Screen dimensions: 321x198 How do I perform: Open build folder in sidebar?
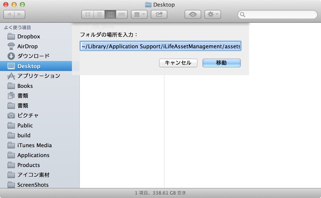coord(40,135)
